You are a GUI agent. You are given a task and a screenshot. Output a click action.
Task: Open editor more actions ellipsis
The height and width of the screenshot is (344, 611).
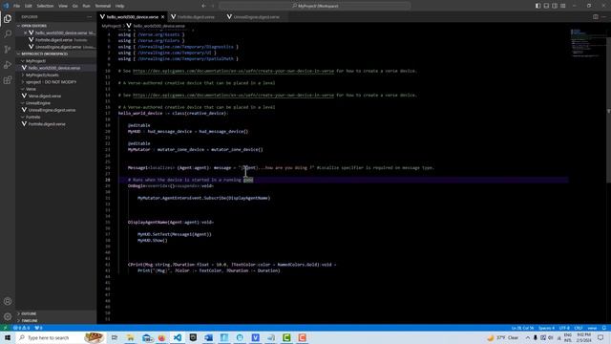coord(604,17)
